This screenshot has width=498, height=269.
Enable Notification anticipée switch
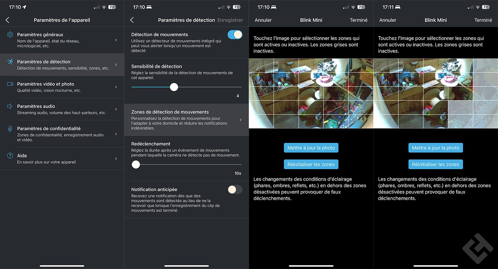tap(235, 190)
